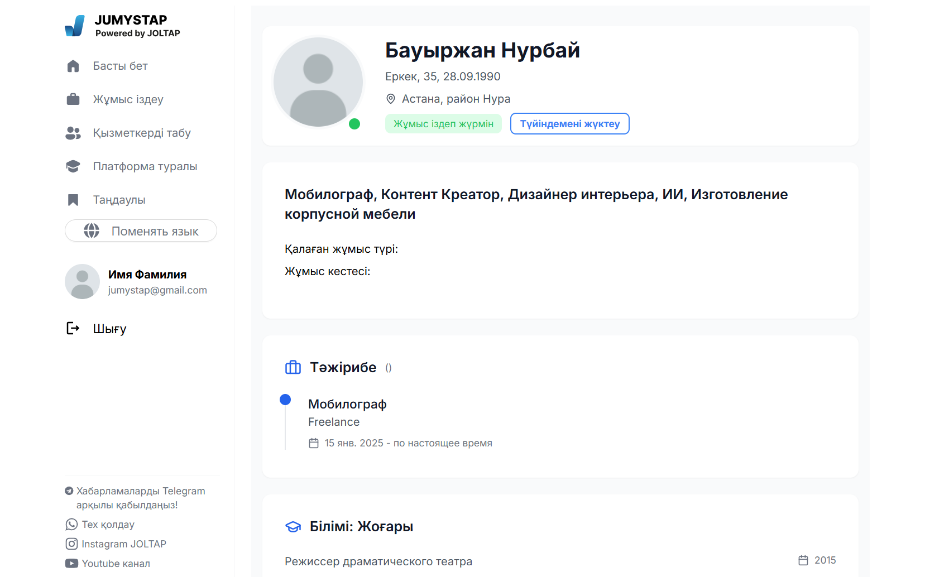Click Бауыржан Нурбай profile photo
The width and height of the screenshot is (949, 577).
pyautogui.click(x=318, y=82)
